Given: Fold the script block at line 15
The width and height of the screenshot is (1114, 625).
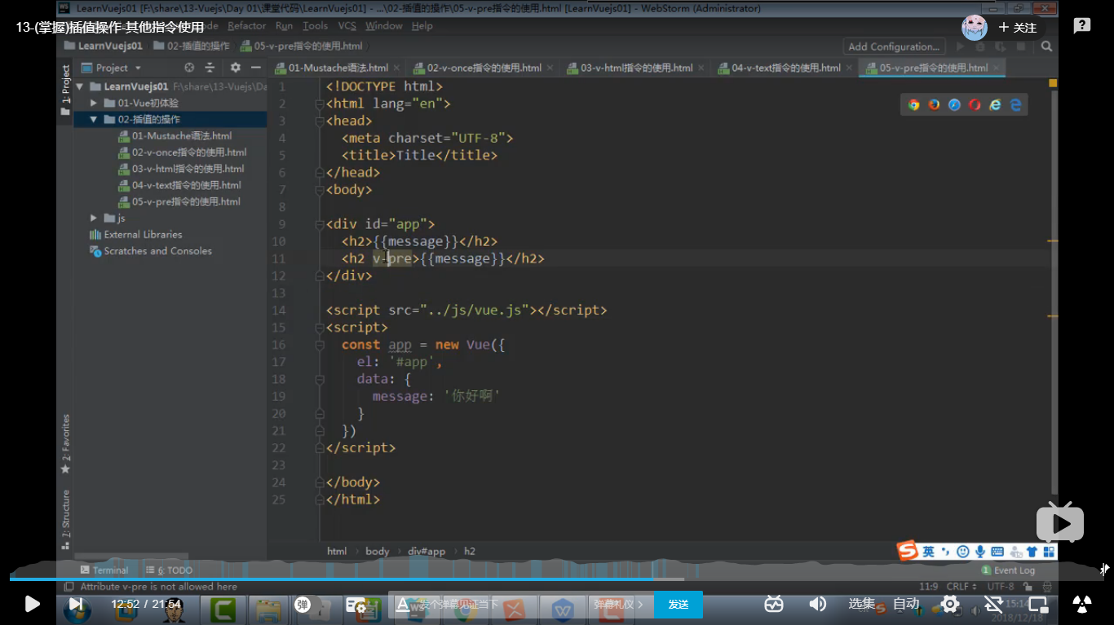Looking at the screenshot, I should coord(319,328).
